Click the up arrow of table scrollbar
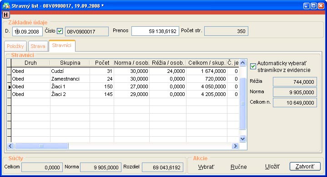 242,62
